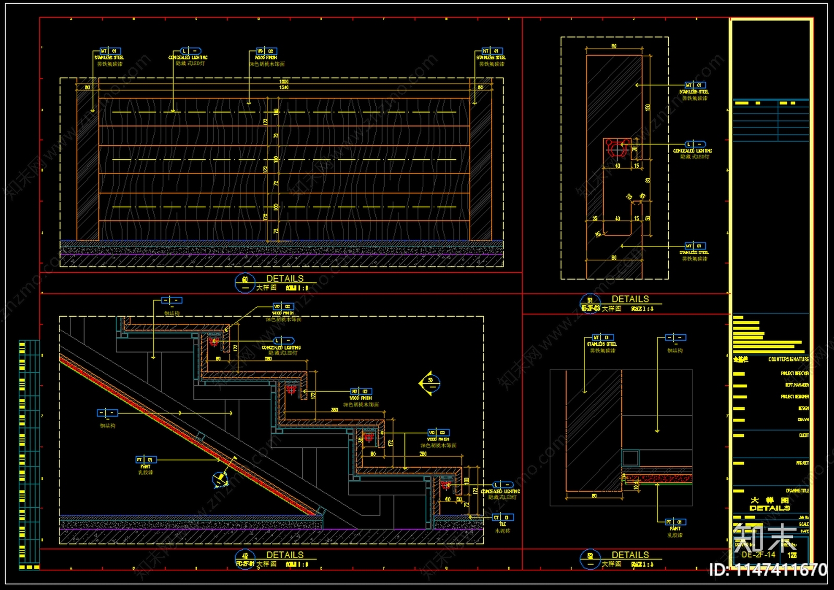Select the L concealed lighting tag in detail 51
This screenshot has height=590, width=834.
695,144
